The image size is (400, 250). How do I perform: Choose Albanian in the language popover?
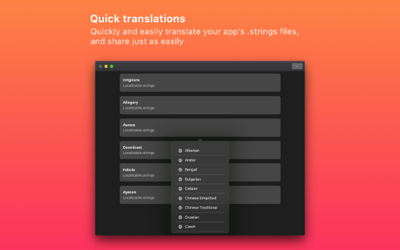click(x=200, y=151)
